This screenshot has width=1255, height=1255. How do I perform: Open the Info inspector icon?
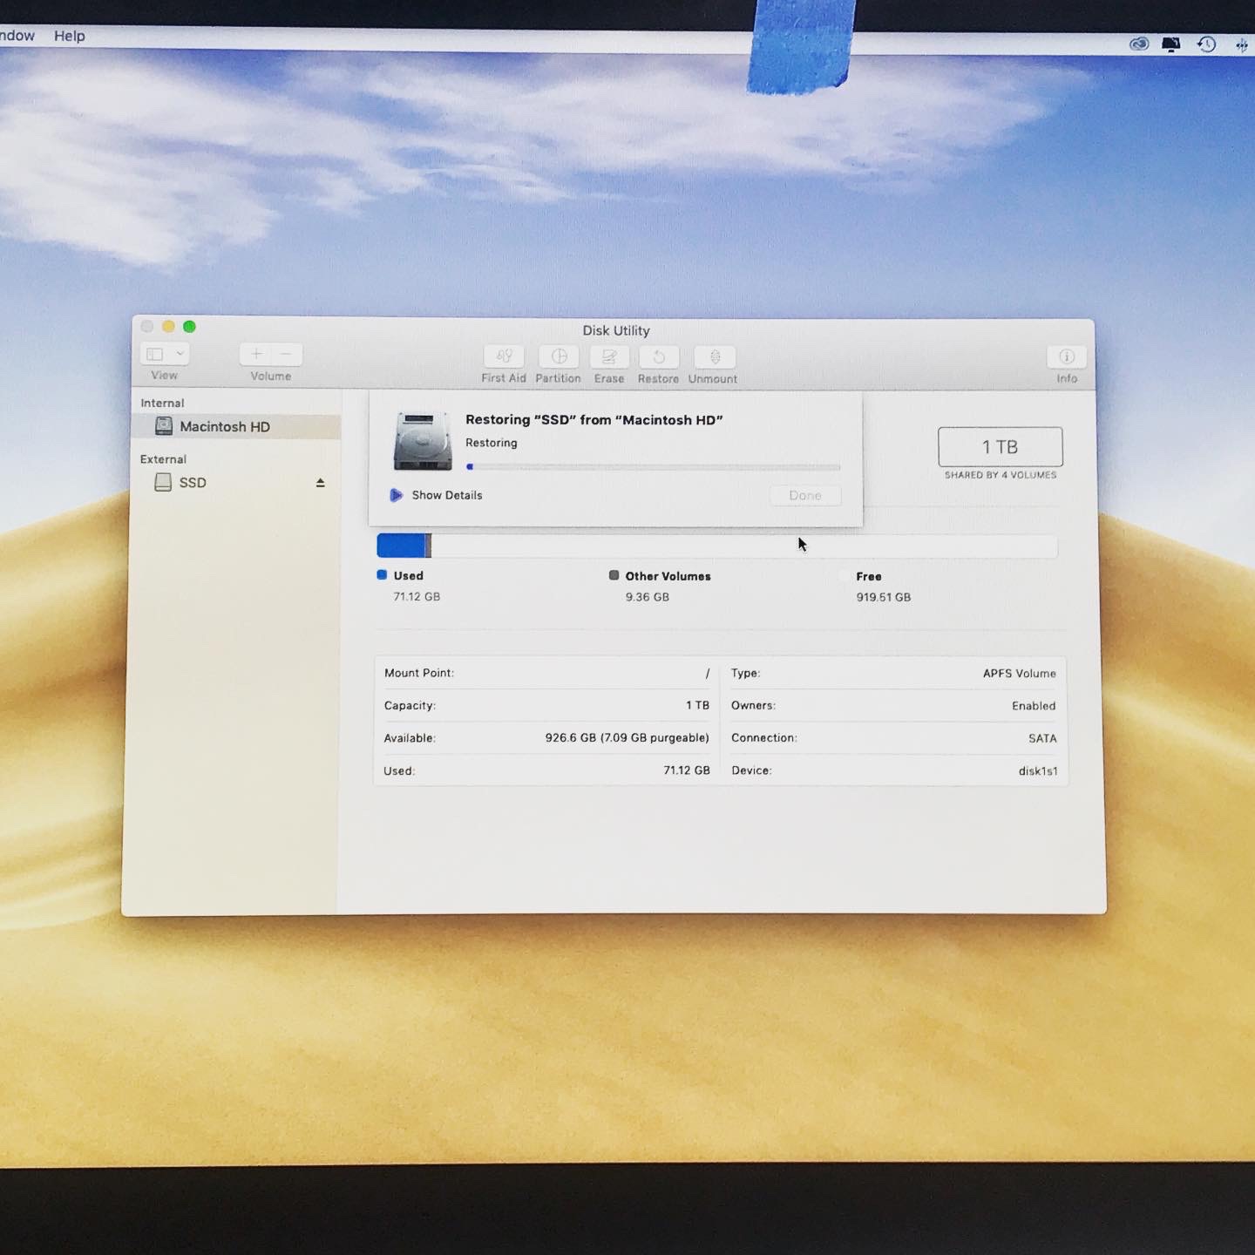click(1066, 356)
